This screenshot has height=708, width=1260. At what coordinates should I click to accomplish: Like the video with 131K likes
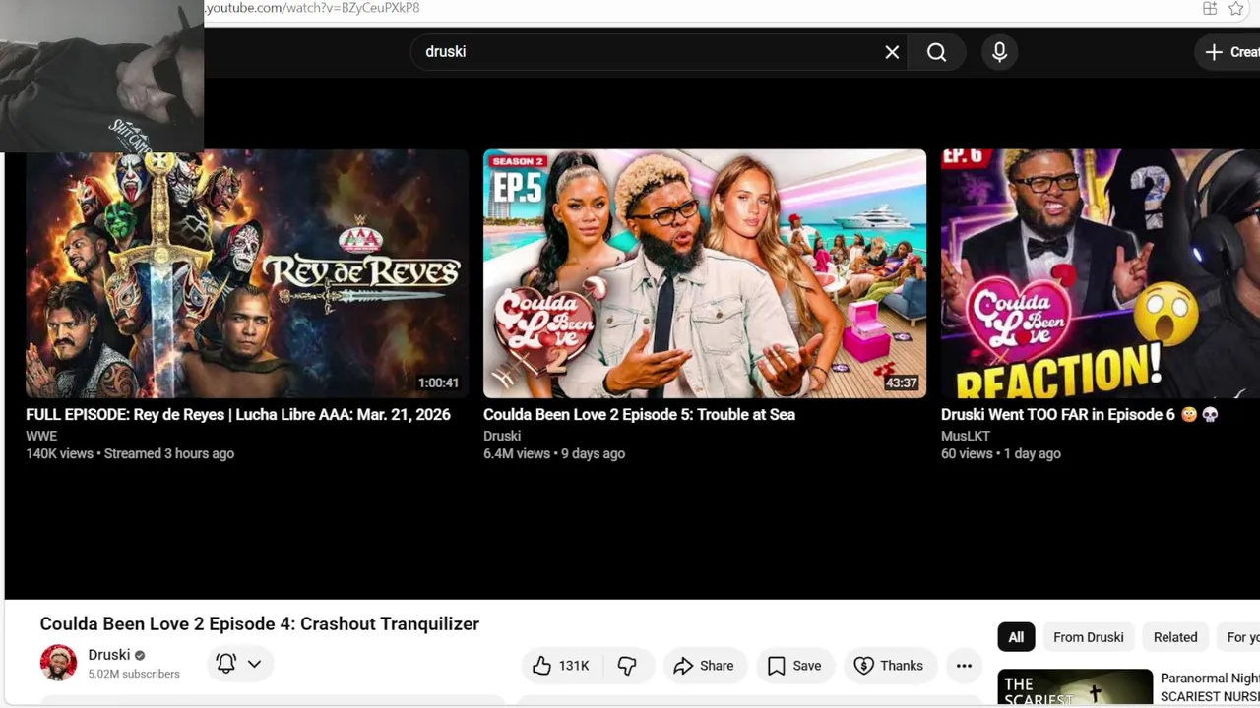561,666
